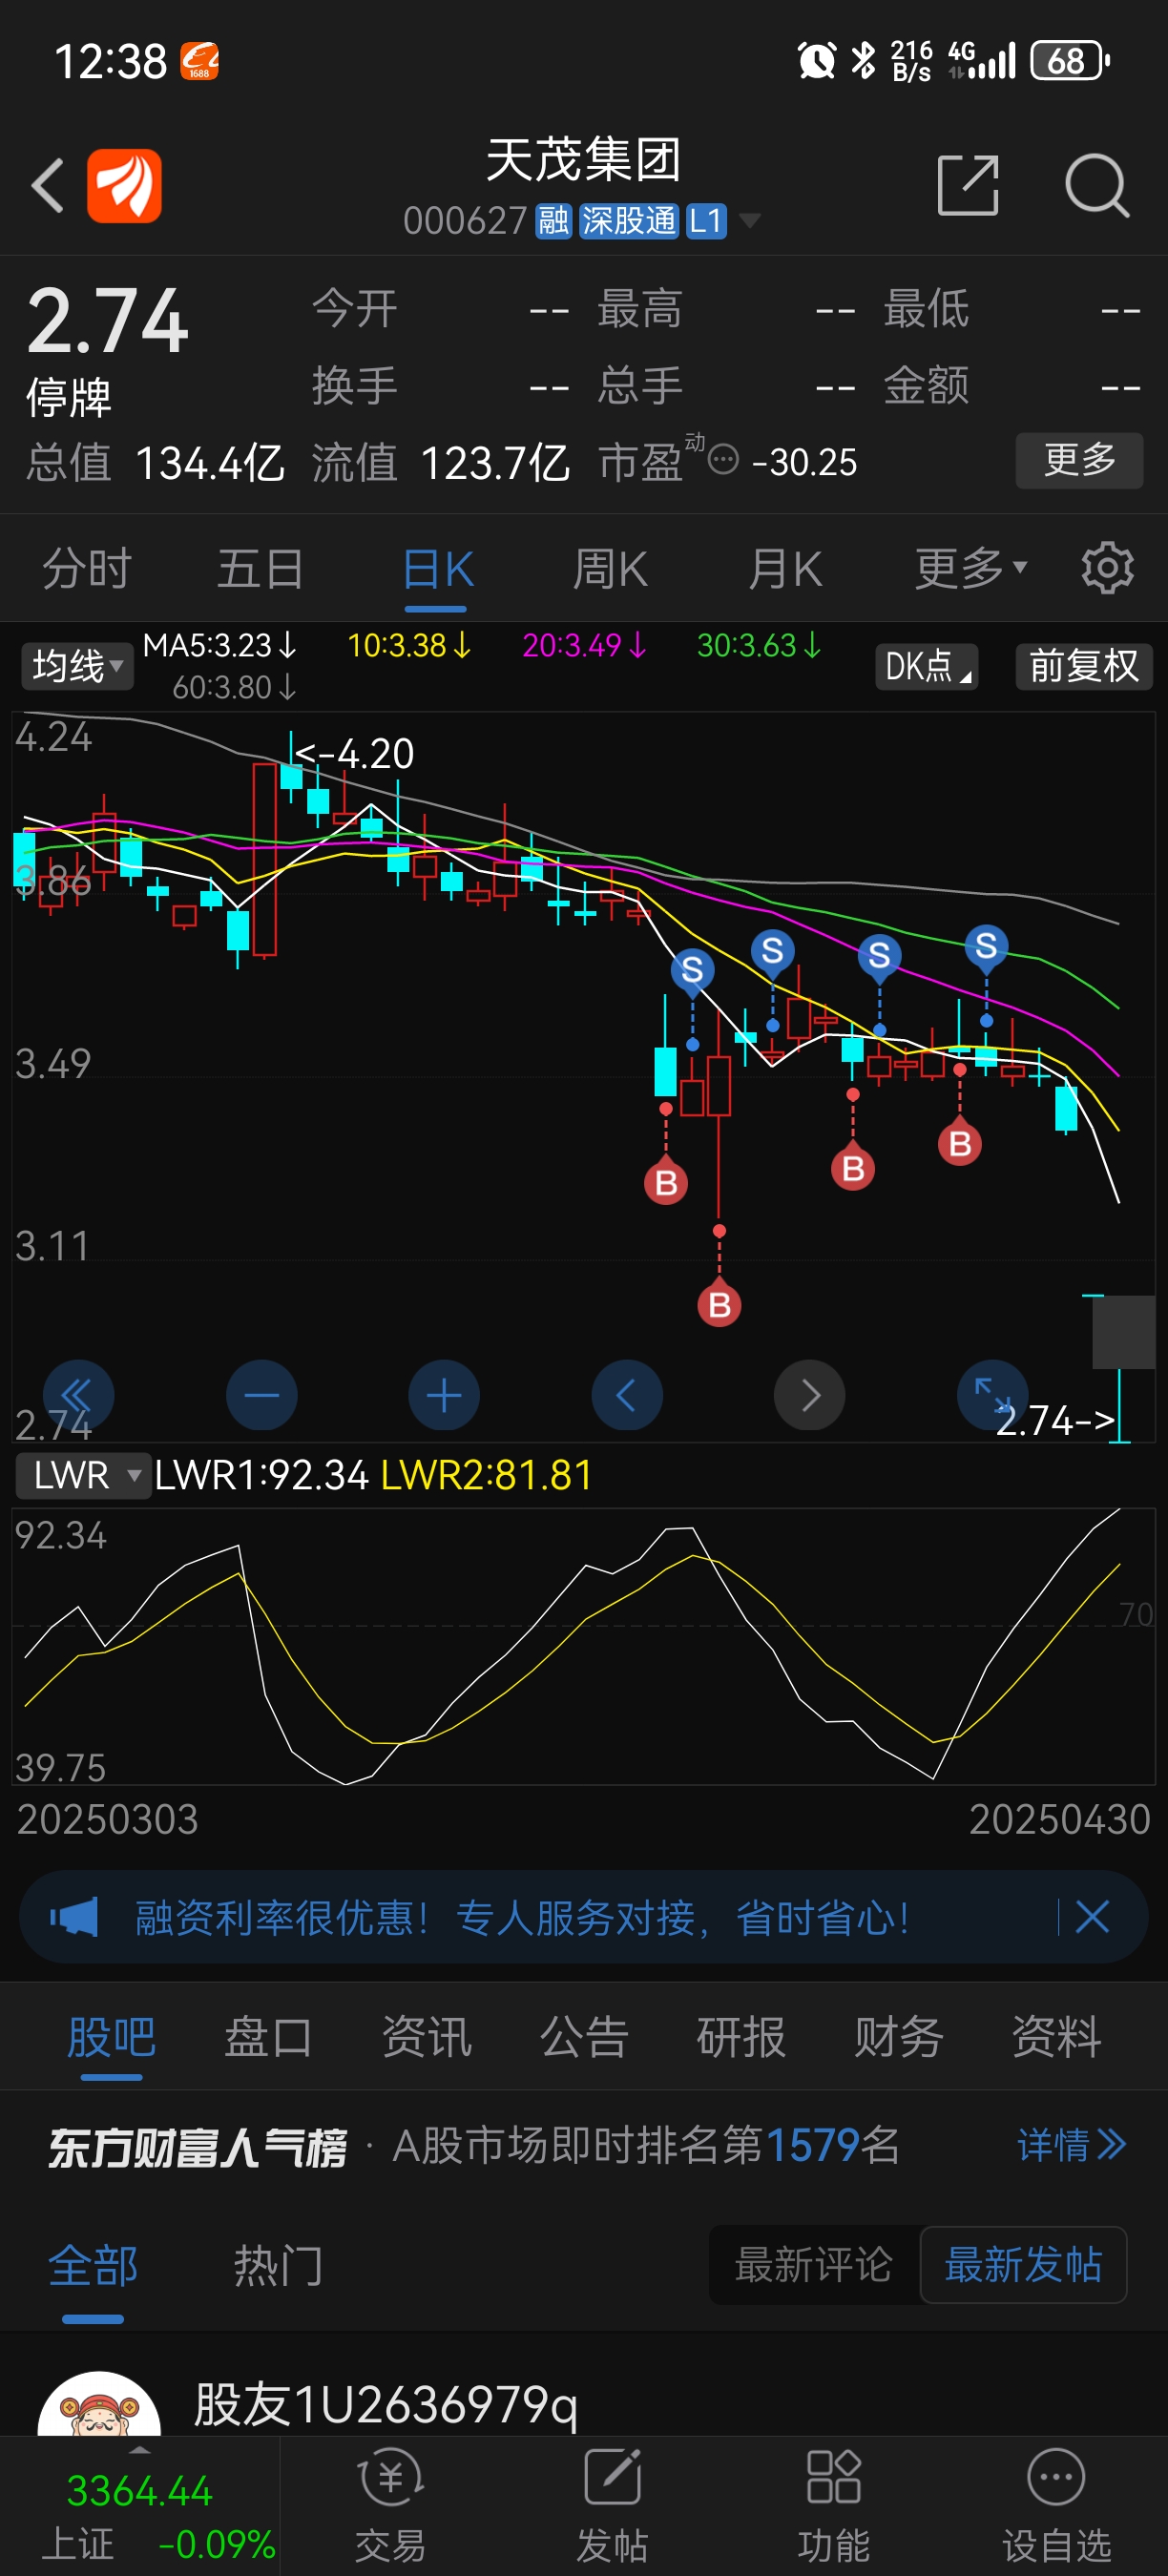Expand chart to fullscreen icon

(992, 1393)
